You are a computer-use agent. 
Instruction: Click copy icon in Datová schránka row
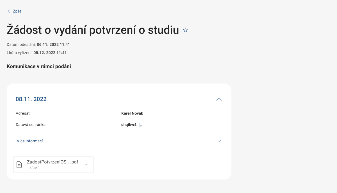point(140,124)
